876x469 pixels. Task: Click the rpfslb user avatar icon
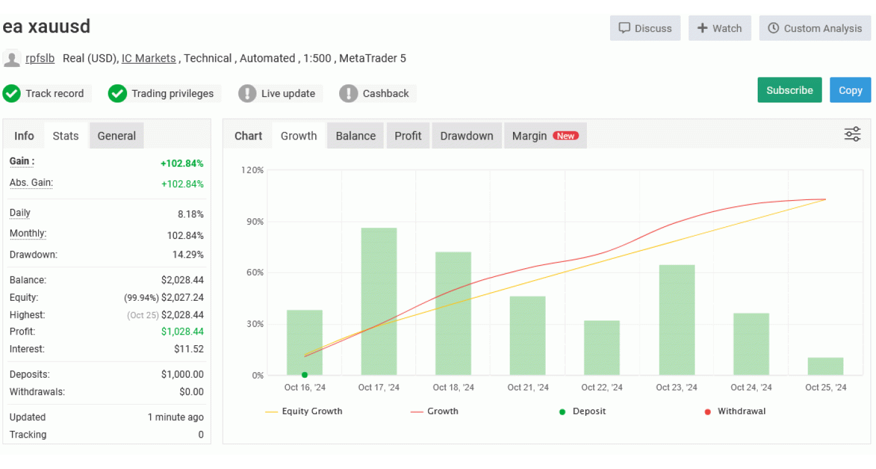click(12, 59)
